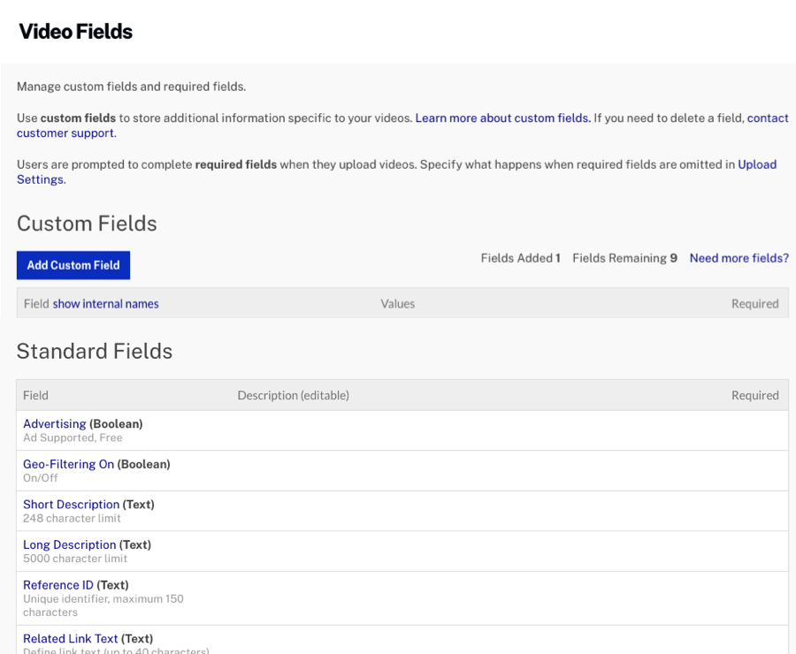The width and height of the screenshot is (796, 654).
Task: Open the Learn more about custom fields link
Action: (502, 118)
